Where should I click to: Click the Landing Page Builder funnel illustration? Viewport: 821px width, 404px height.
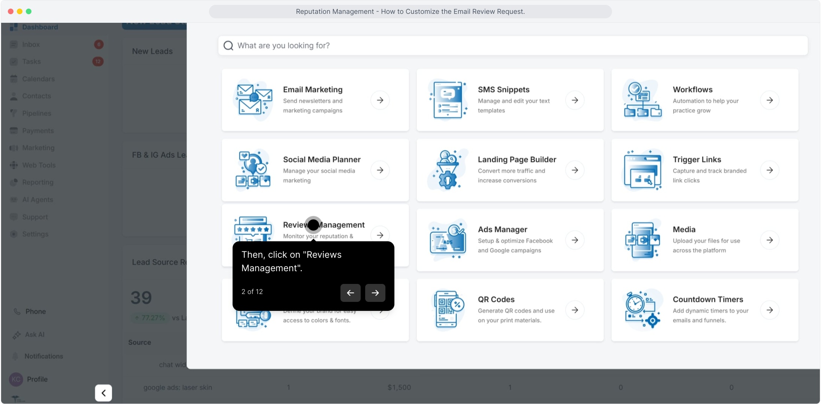[x=448, y=170]
